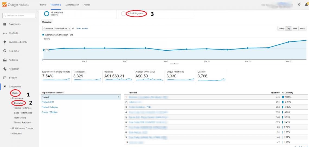This screenshot has width=309, height=147.
Task: Click the Dashboards grid icon in sidebar
Action: coord(5,24)
